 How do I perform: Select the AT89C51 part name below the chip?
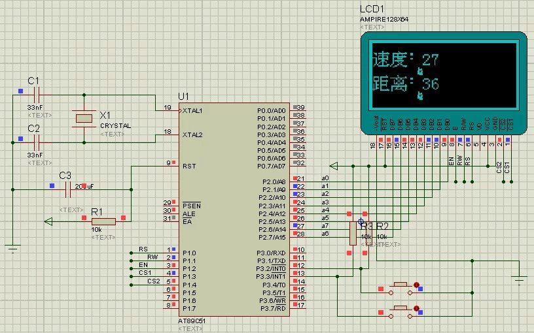click(x=191, y=321)
